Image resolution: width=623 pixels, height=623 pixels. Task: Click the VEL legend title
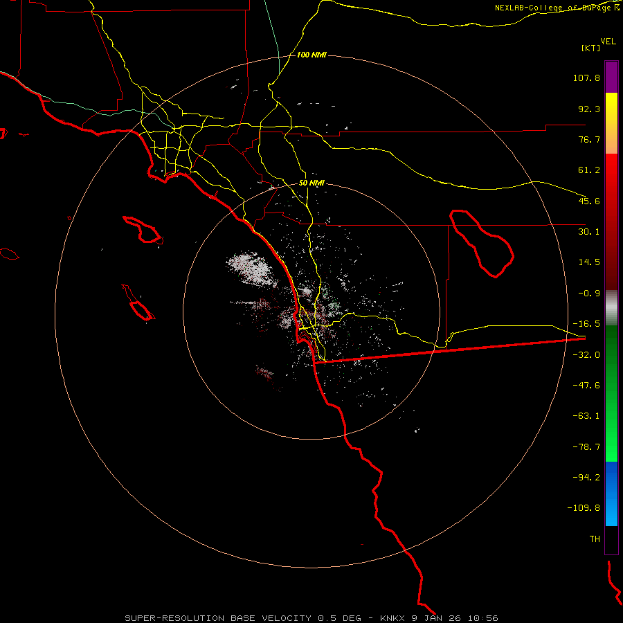point(608,42)
